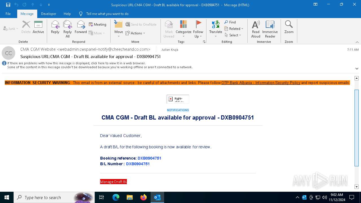
Task: Show hidden system tray icons
Action: [x=297, y=197]
